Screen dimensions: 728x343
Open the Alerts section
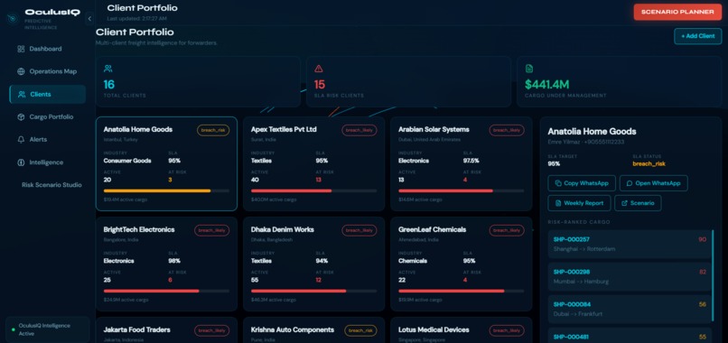(x=47, y=140)
